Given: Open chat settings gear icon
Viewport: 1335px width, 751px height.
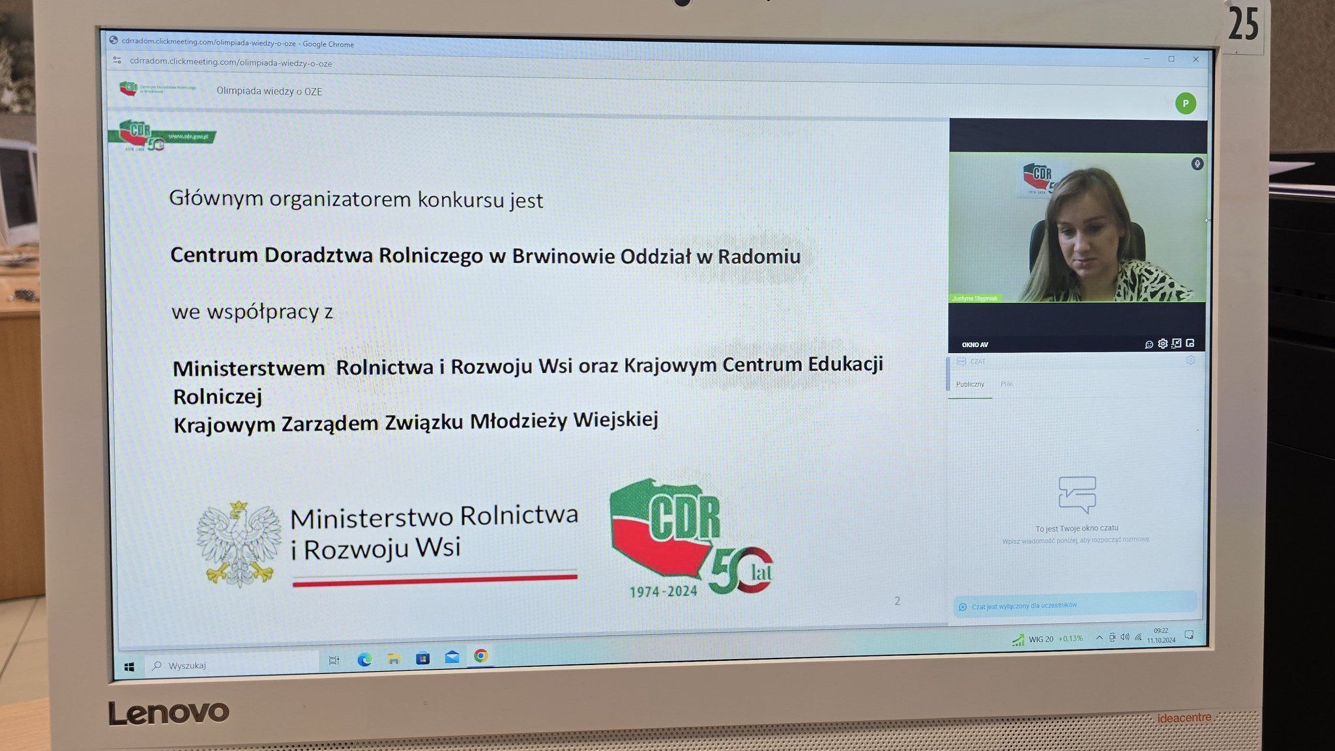Looking at the screenshot, I should [x=1190, y=360].
